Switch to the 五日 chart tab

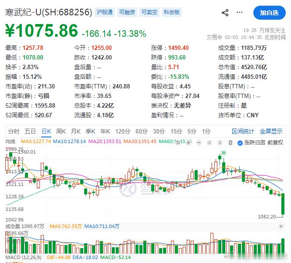pyautogui.click(x=30, y=131)
